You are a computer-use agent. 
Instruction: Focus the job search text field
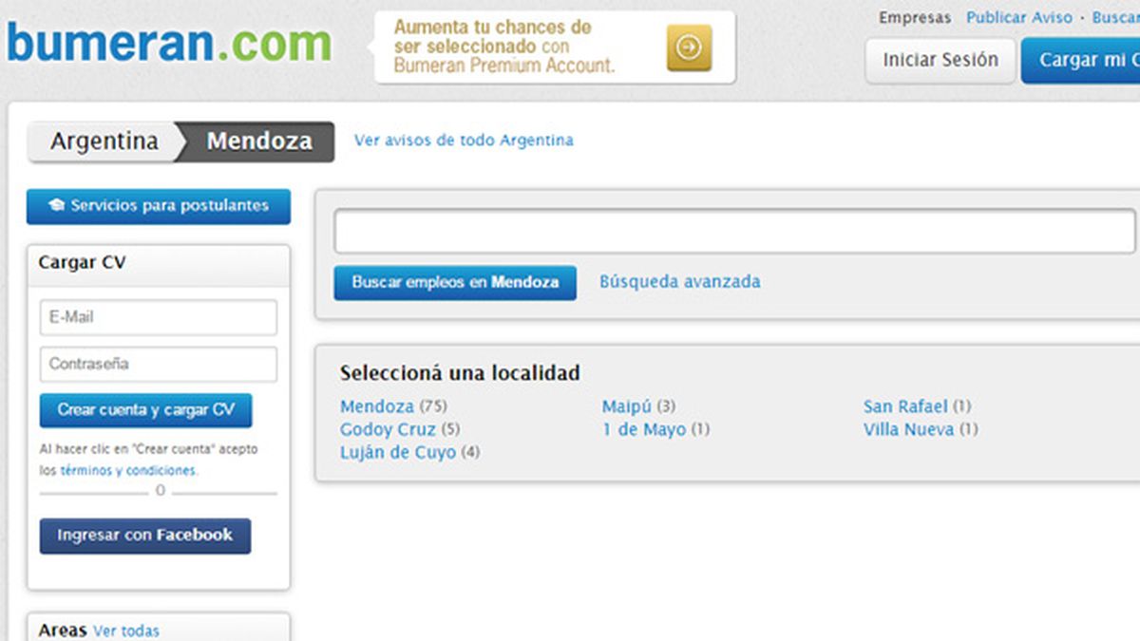(734, 231)
